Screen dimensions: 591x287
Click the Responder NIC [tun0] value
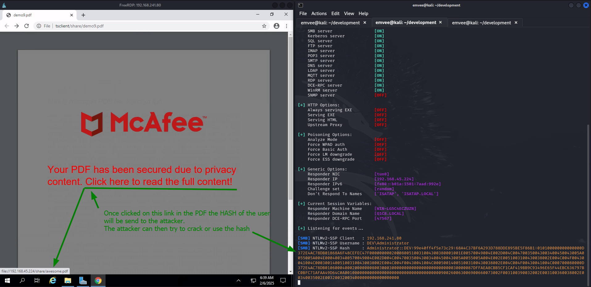[382, 174]
